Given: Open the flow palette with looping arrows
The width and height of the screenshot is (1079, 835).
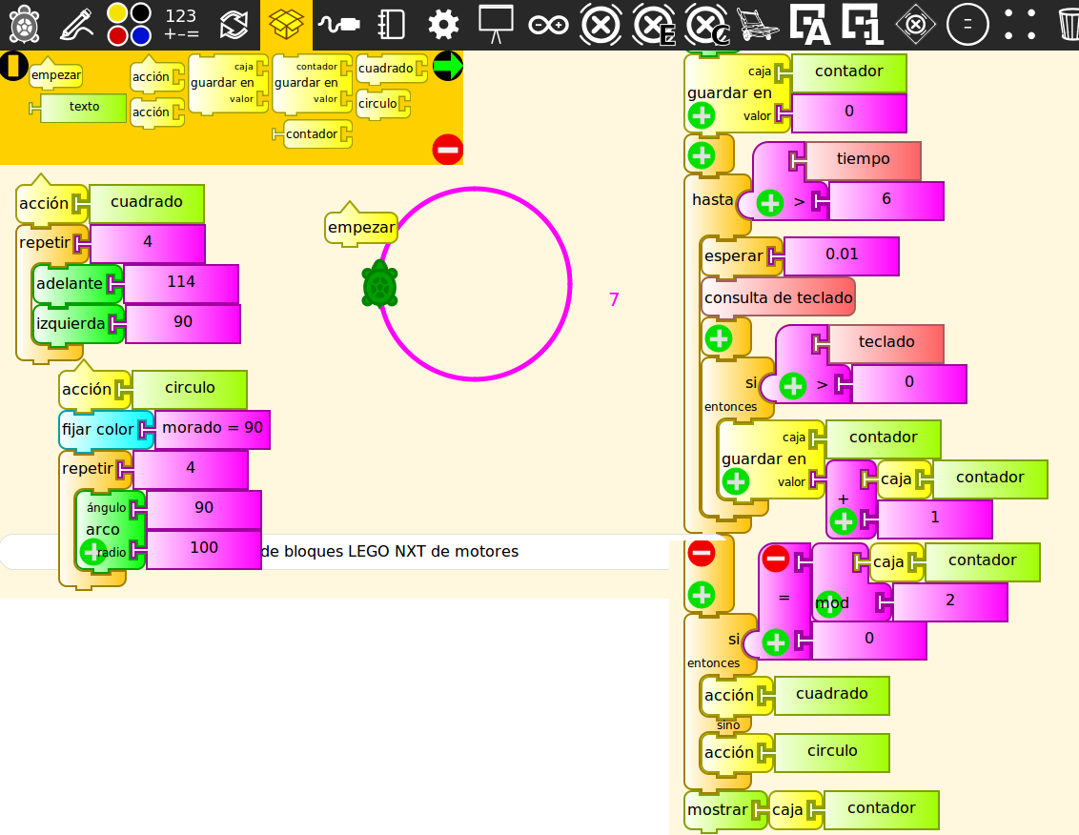Looking at the screenshot, I should tap(234, 25).
